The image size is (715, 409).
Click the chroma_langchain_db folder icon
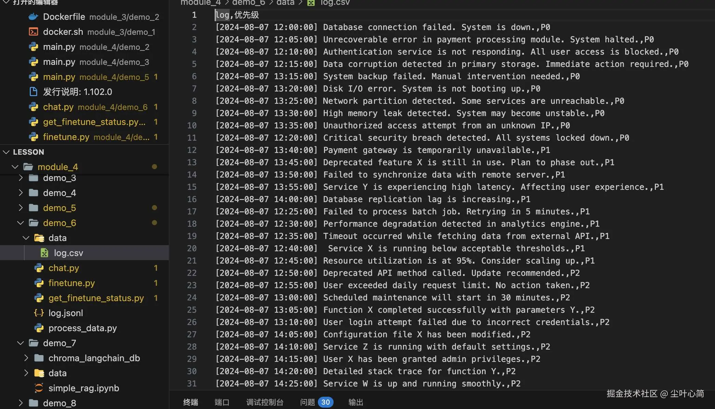coord(39,358)
